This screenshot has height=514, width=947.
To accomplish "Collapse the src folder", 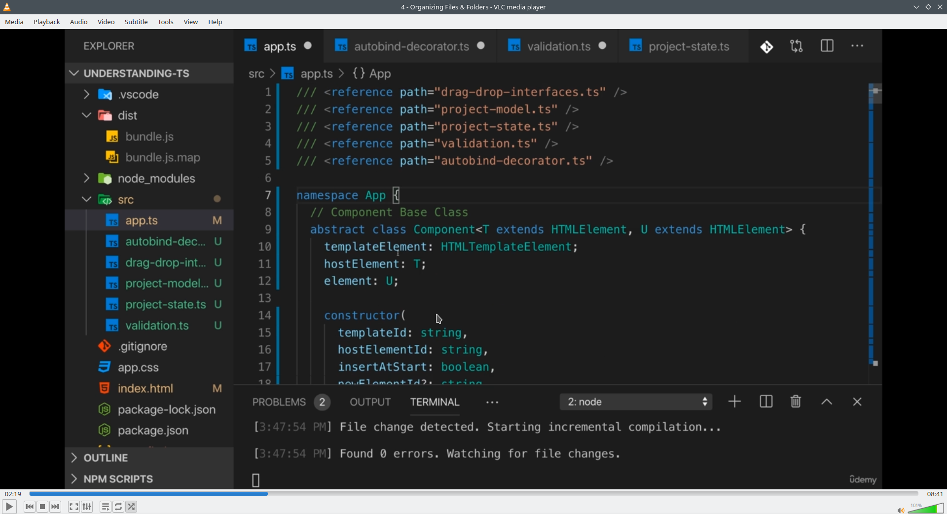I will (149, 200).
